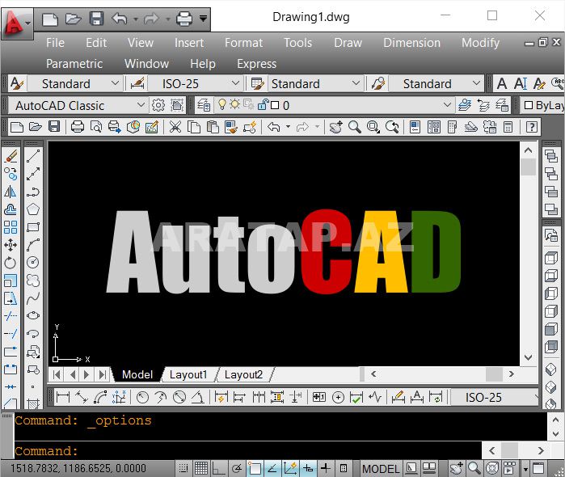Screen dimensions: 565x477
Task: Open the File menu
Action: 55,43
